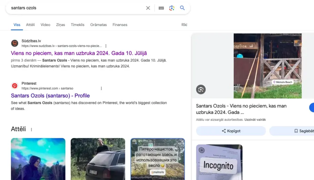Viewport: 314px width, 180px height.
Task: Open thumbnail with Russian text caption
Action: click(x=158, y=159)
